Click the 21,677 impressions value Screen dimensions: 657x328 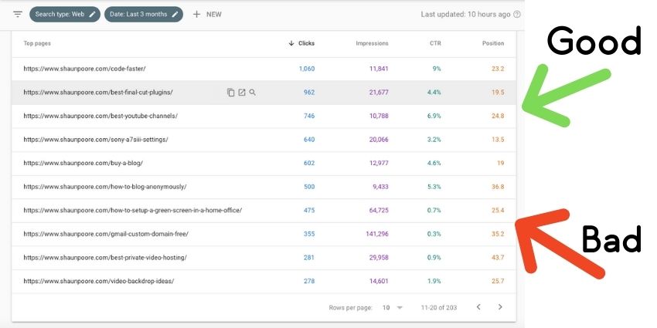[x=379, y=93]
